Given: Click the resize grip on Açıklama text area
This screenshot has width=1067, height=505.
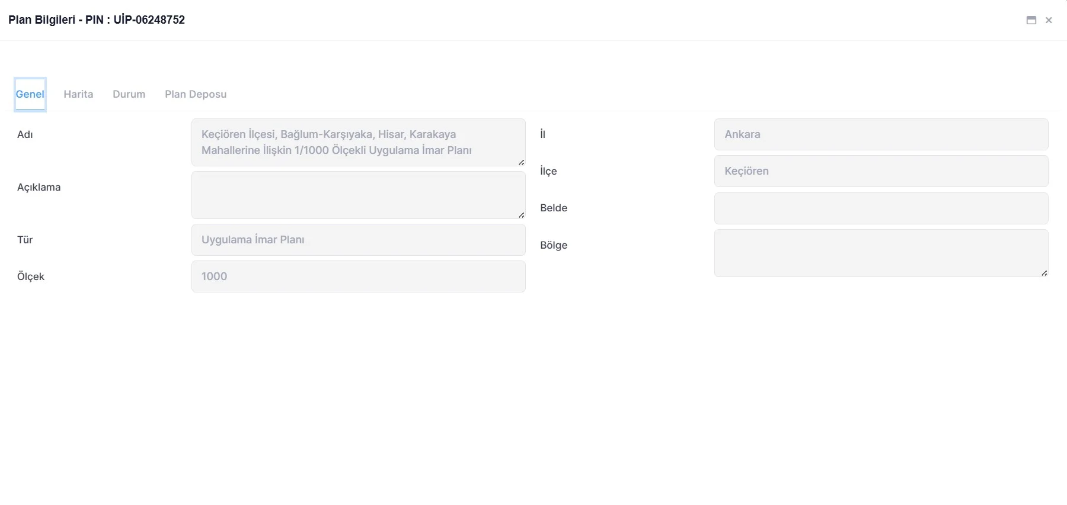Looking at the screenshot, I should coord(521,215).
